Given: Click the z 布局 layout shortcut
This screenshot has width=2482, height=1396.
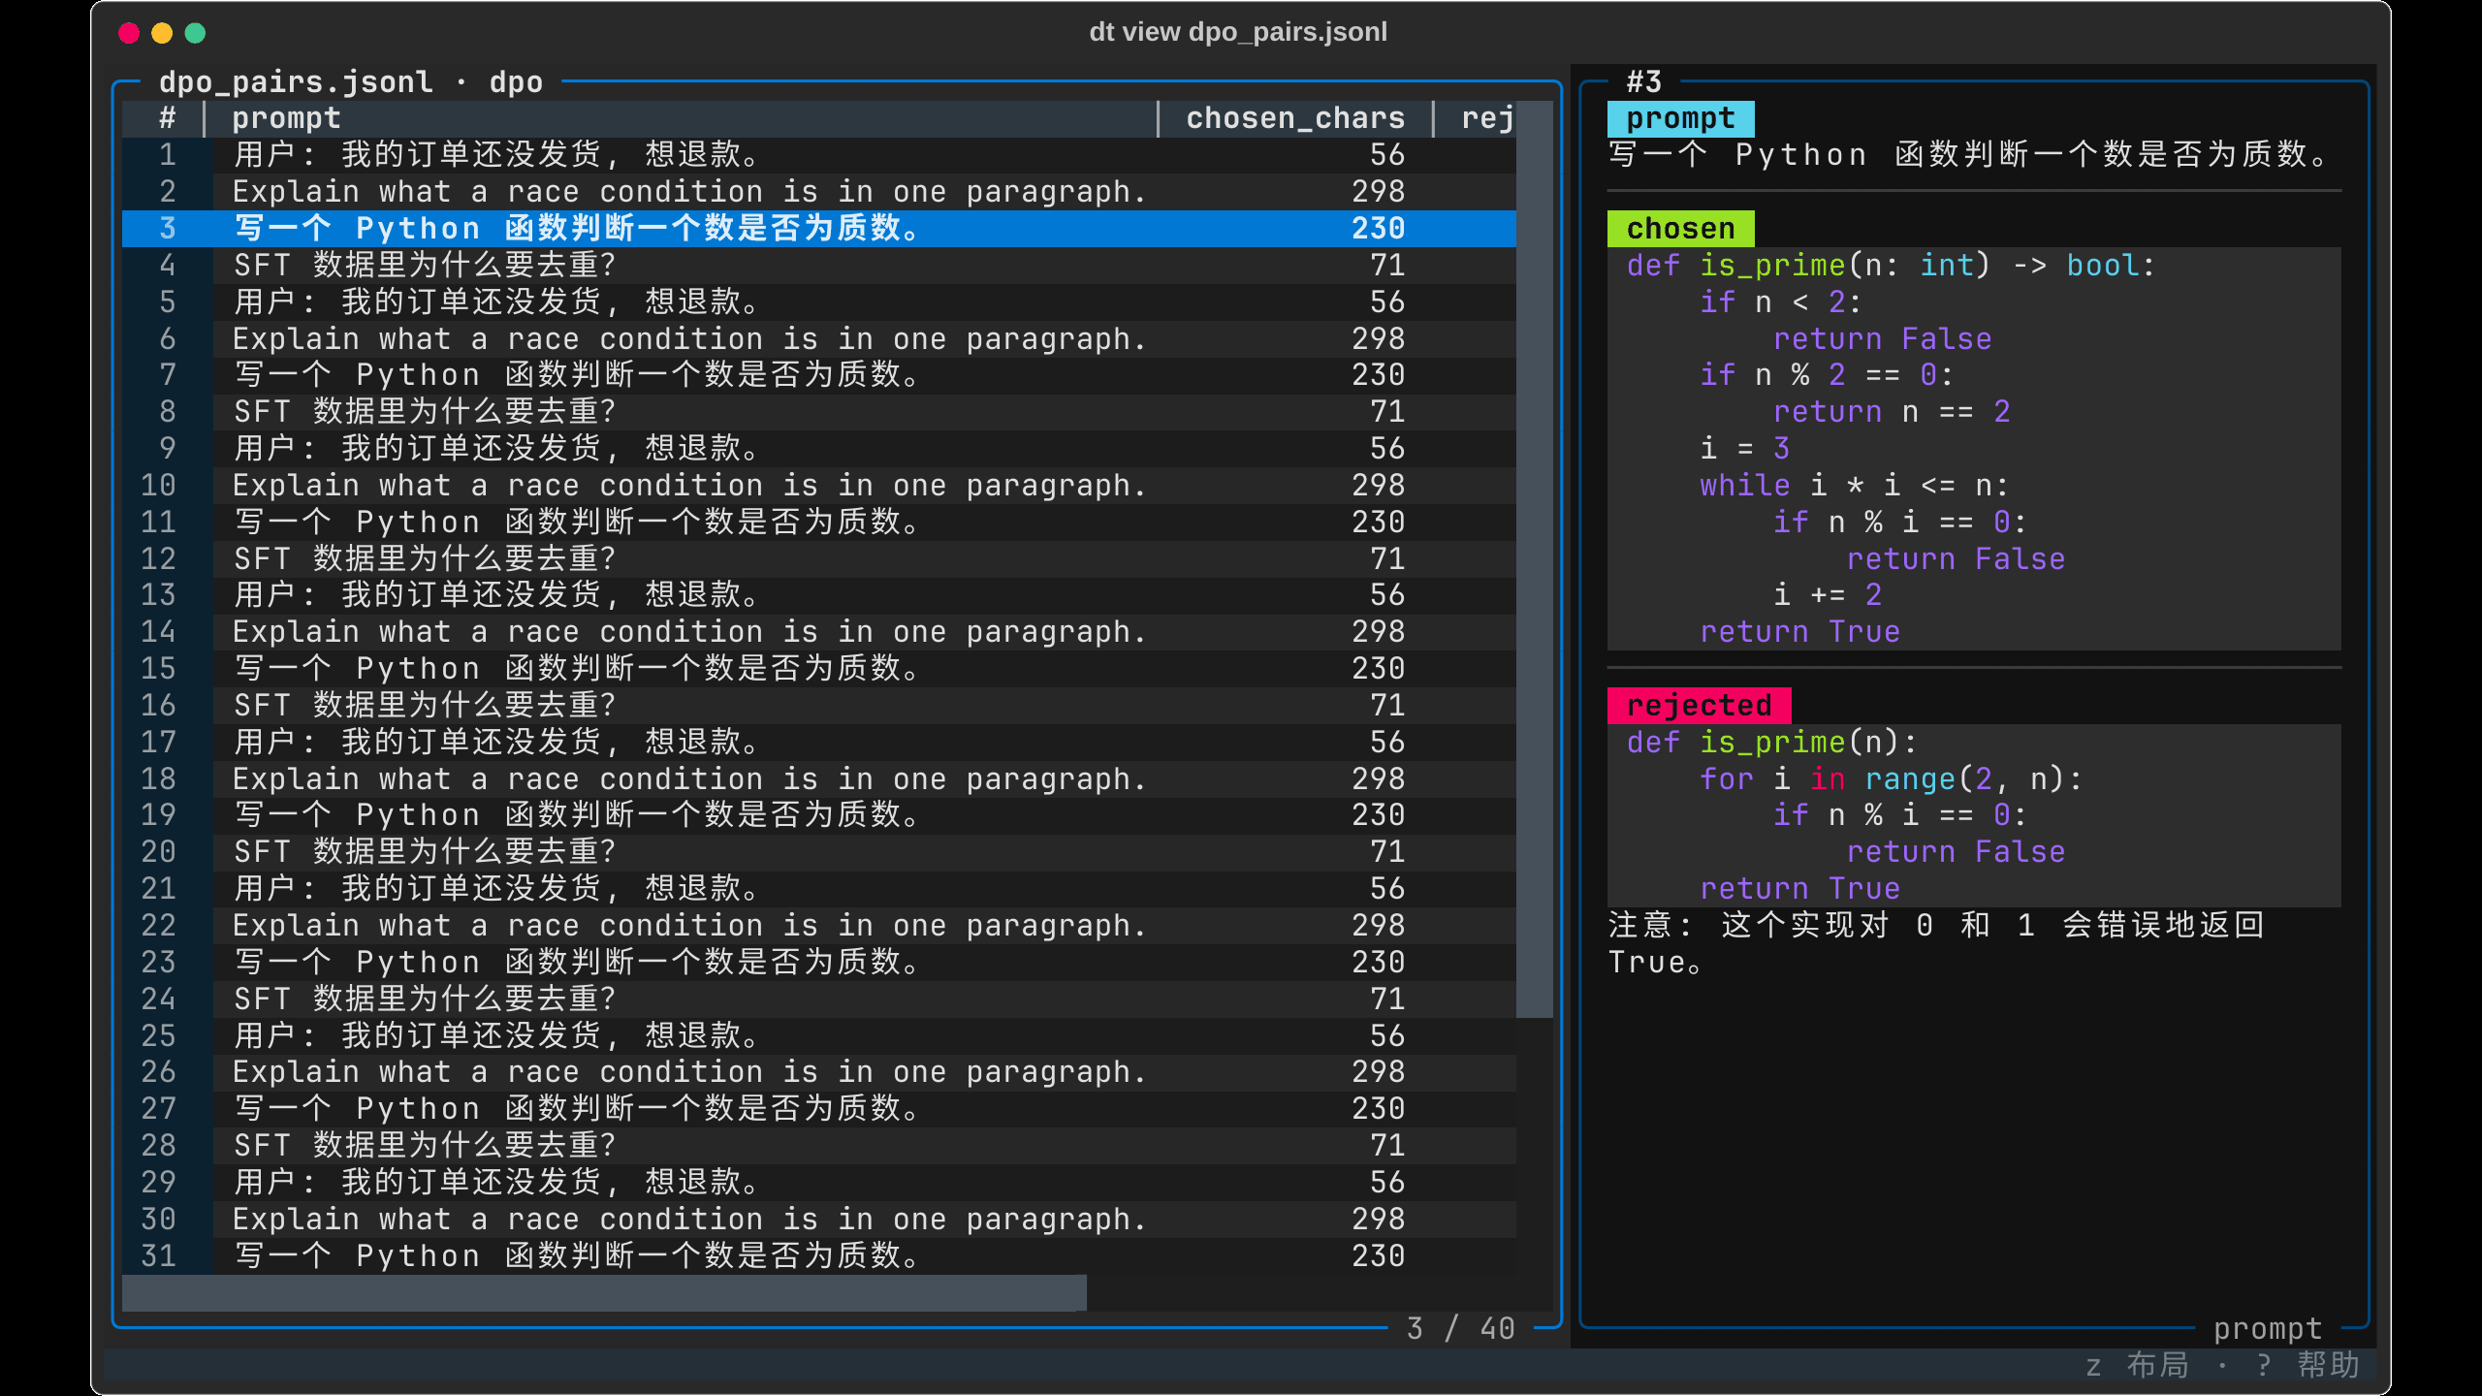Looking at the screenshot, I should click(2137, 1366).
